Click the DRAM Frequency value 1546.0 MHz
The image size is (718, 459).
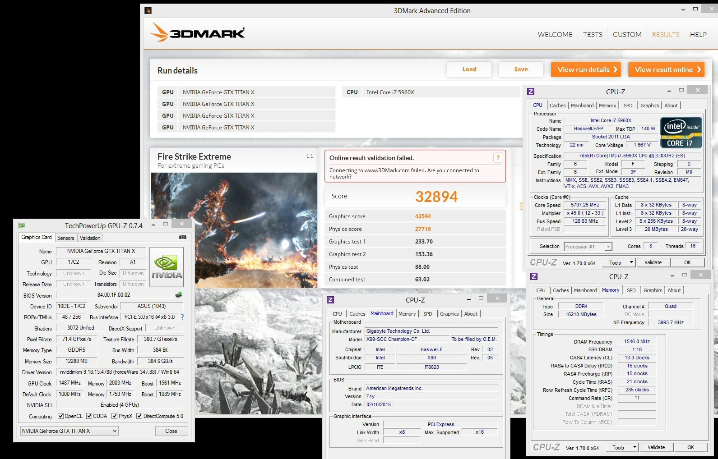[637, 342]
